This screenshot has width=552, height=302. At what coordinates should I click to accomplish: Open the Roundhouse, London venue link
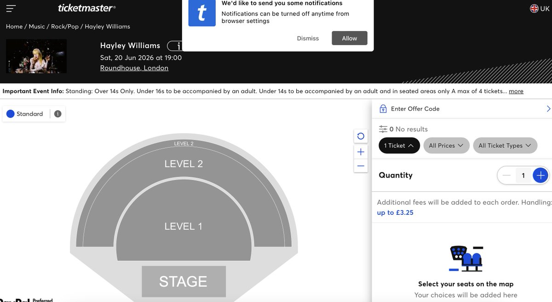(134, 68)
